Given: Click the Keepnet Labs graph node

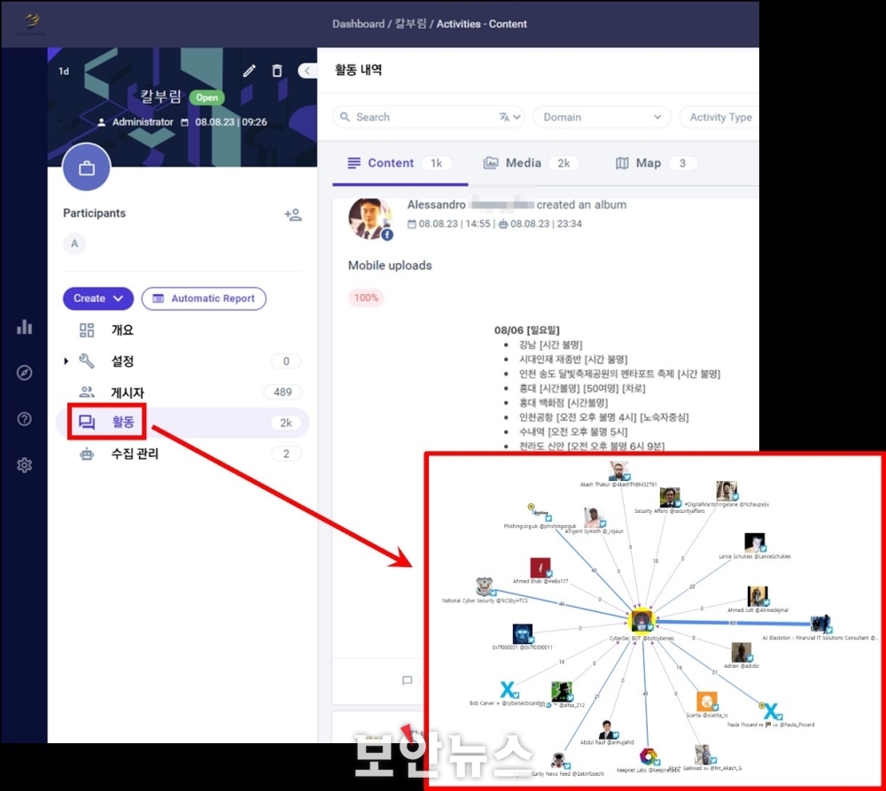Looking at the screenshot, I should [x=649, y=756].
